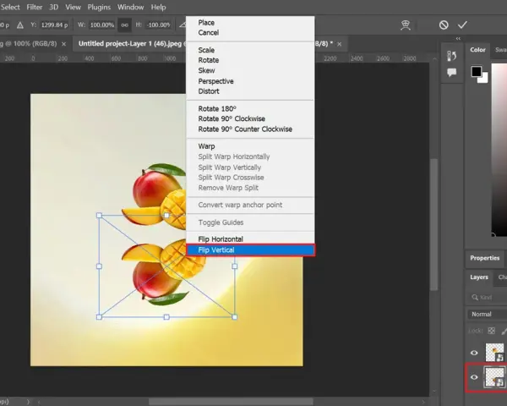The width and height of the screenshot is (507, 406).
Task: Open the 3D menu
Action: [x=54, y=7]
